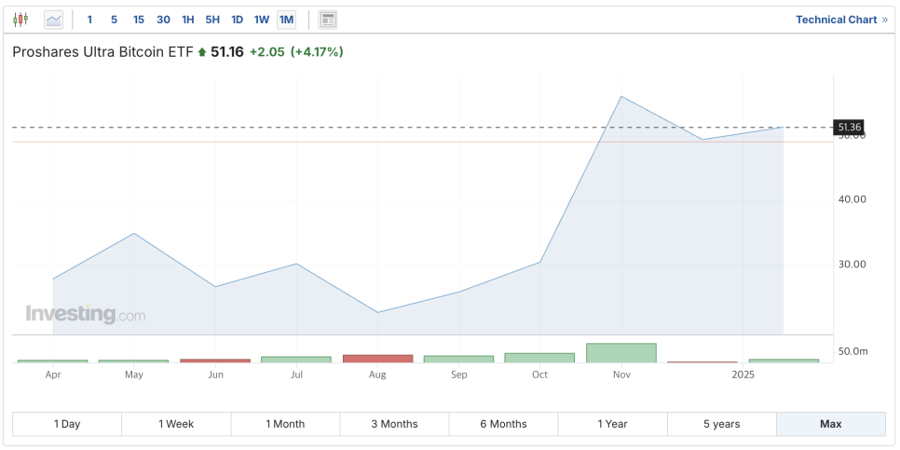Image resolution: width=900 pixels, height=450 pixels.
Task: Choose the 1D interval
Action: pyautogui.click(x=237, y=20)
